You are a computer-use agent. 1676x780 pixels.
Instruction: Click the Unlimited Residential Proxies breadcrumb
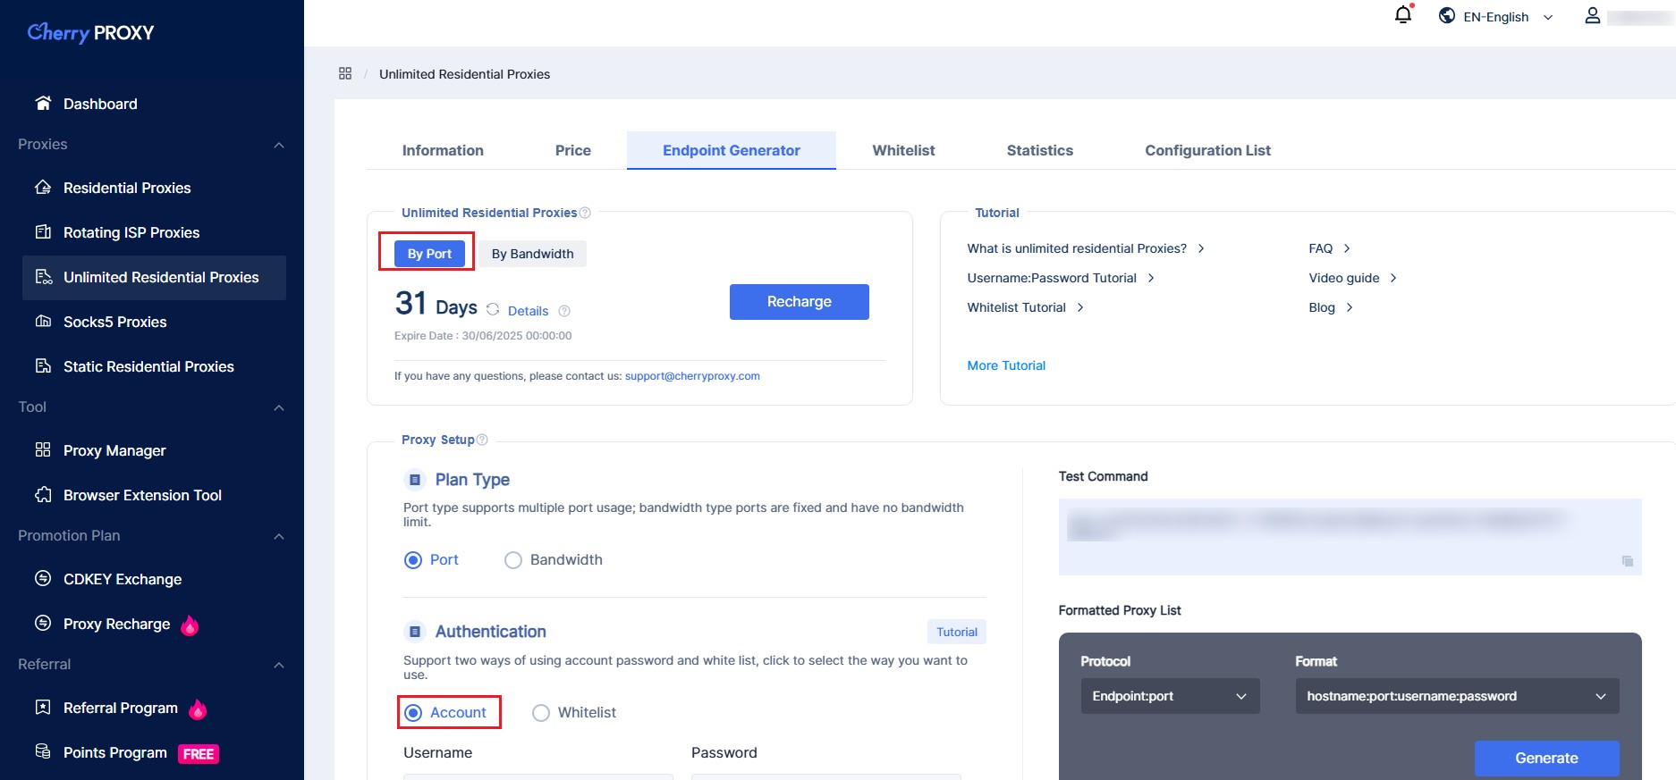(464, 74)
